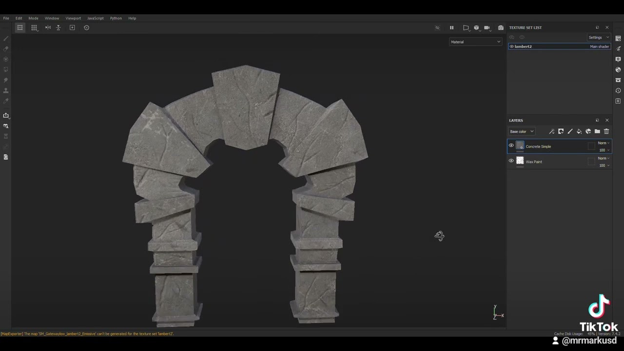Toggle horizontal symmetry mirror icon
The width and height of the screenshot is (624, 351).
pos(48,28)
